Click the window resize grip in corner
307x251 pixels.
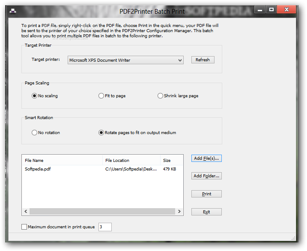click(x=293, y=238)
